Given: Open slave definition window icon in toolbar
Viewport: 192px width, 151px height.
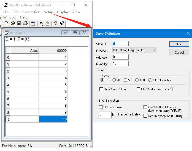Looking at the screenshot, I should click(33, 24).
